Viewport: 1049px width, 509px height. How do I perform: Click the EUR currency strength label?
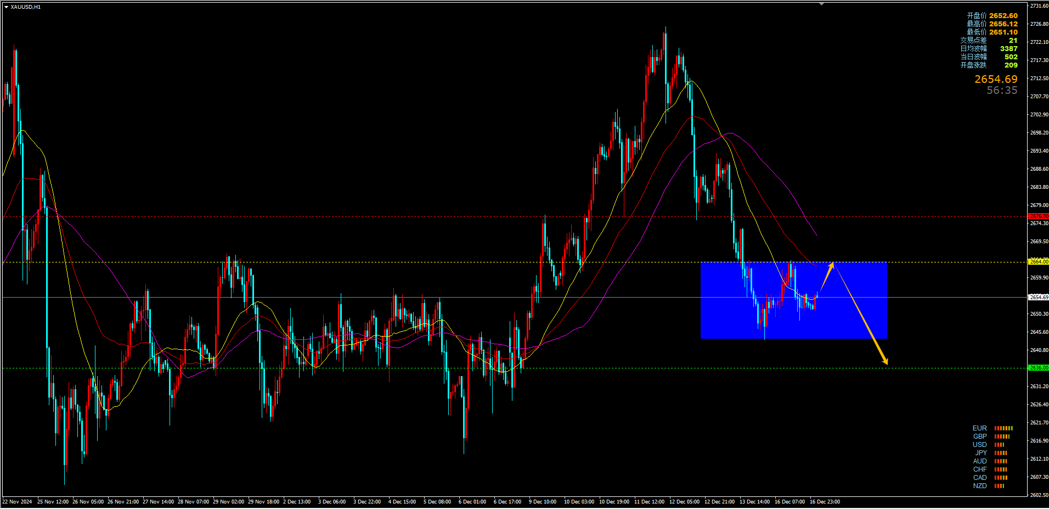pyautogui.click(x=979, y=428)
